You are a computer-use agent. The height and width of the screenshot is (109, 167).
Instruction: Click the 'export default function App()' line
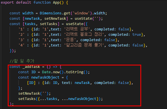(x=34, y=3)
